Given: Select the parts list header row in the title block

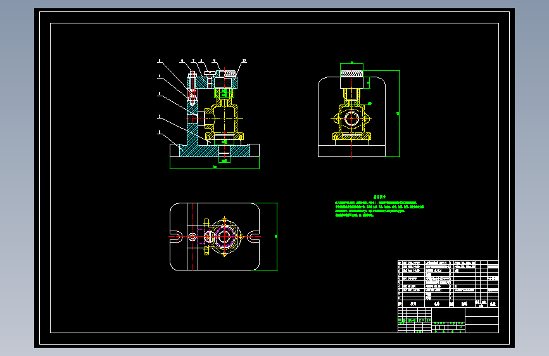Looking at the screenshot, I should point(448,304).
